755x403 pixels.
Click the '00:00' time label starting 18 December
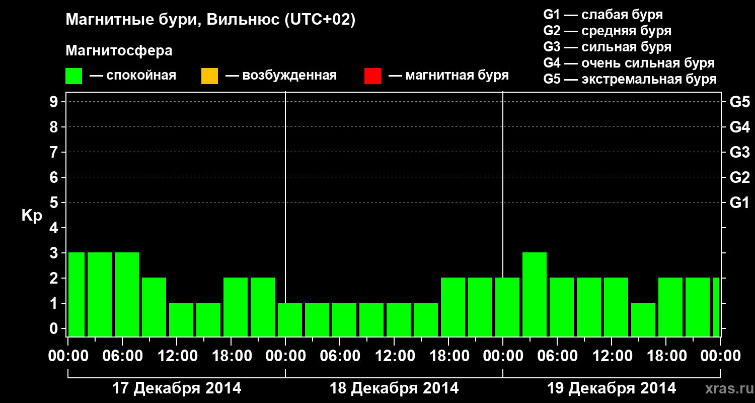tap(285, 356)
